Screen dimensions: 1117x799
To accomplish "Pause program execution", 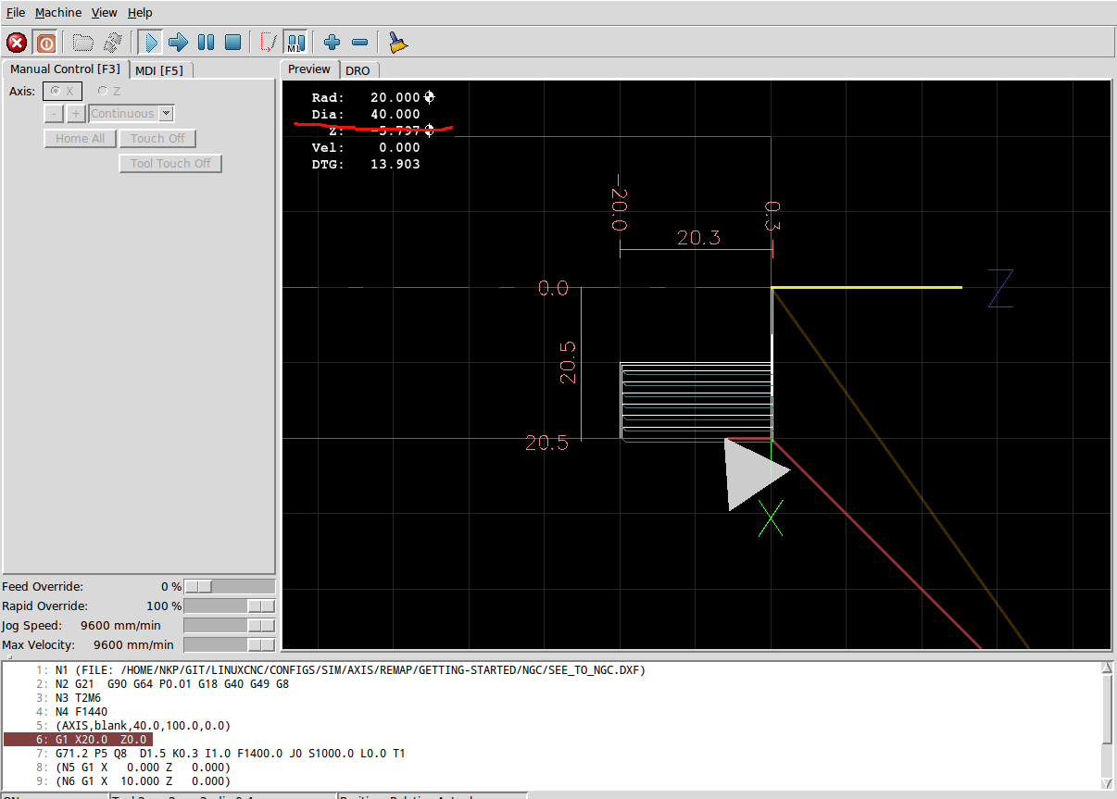I will [206, 43].
